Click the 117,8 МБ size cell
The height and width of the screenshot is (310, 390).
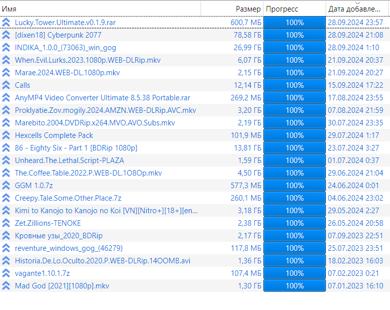246,248
